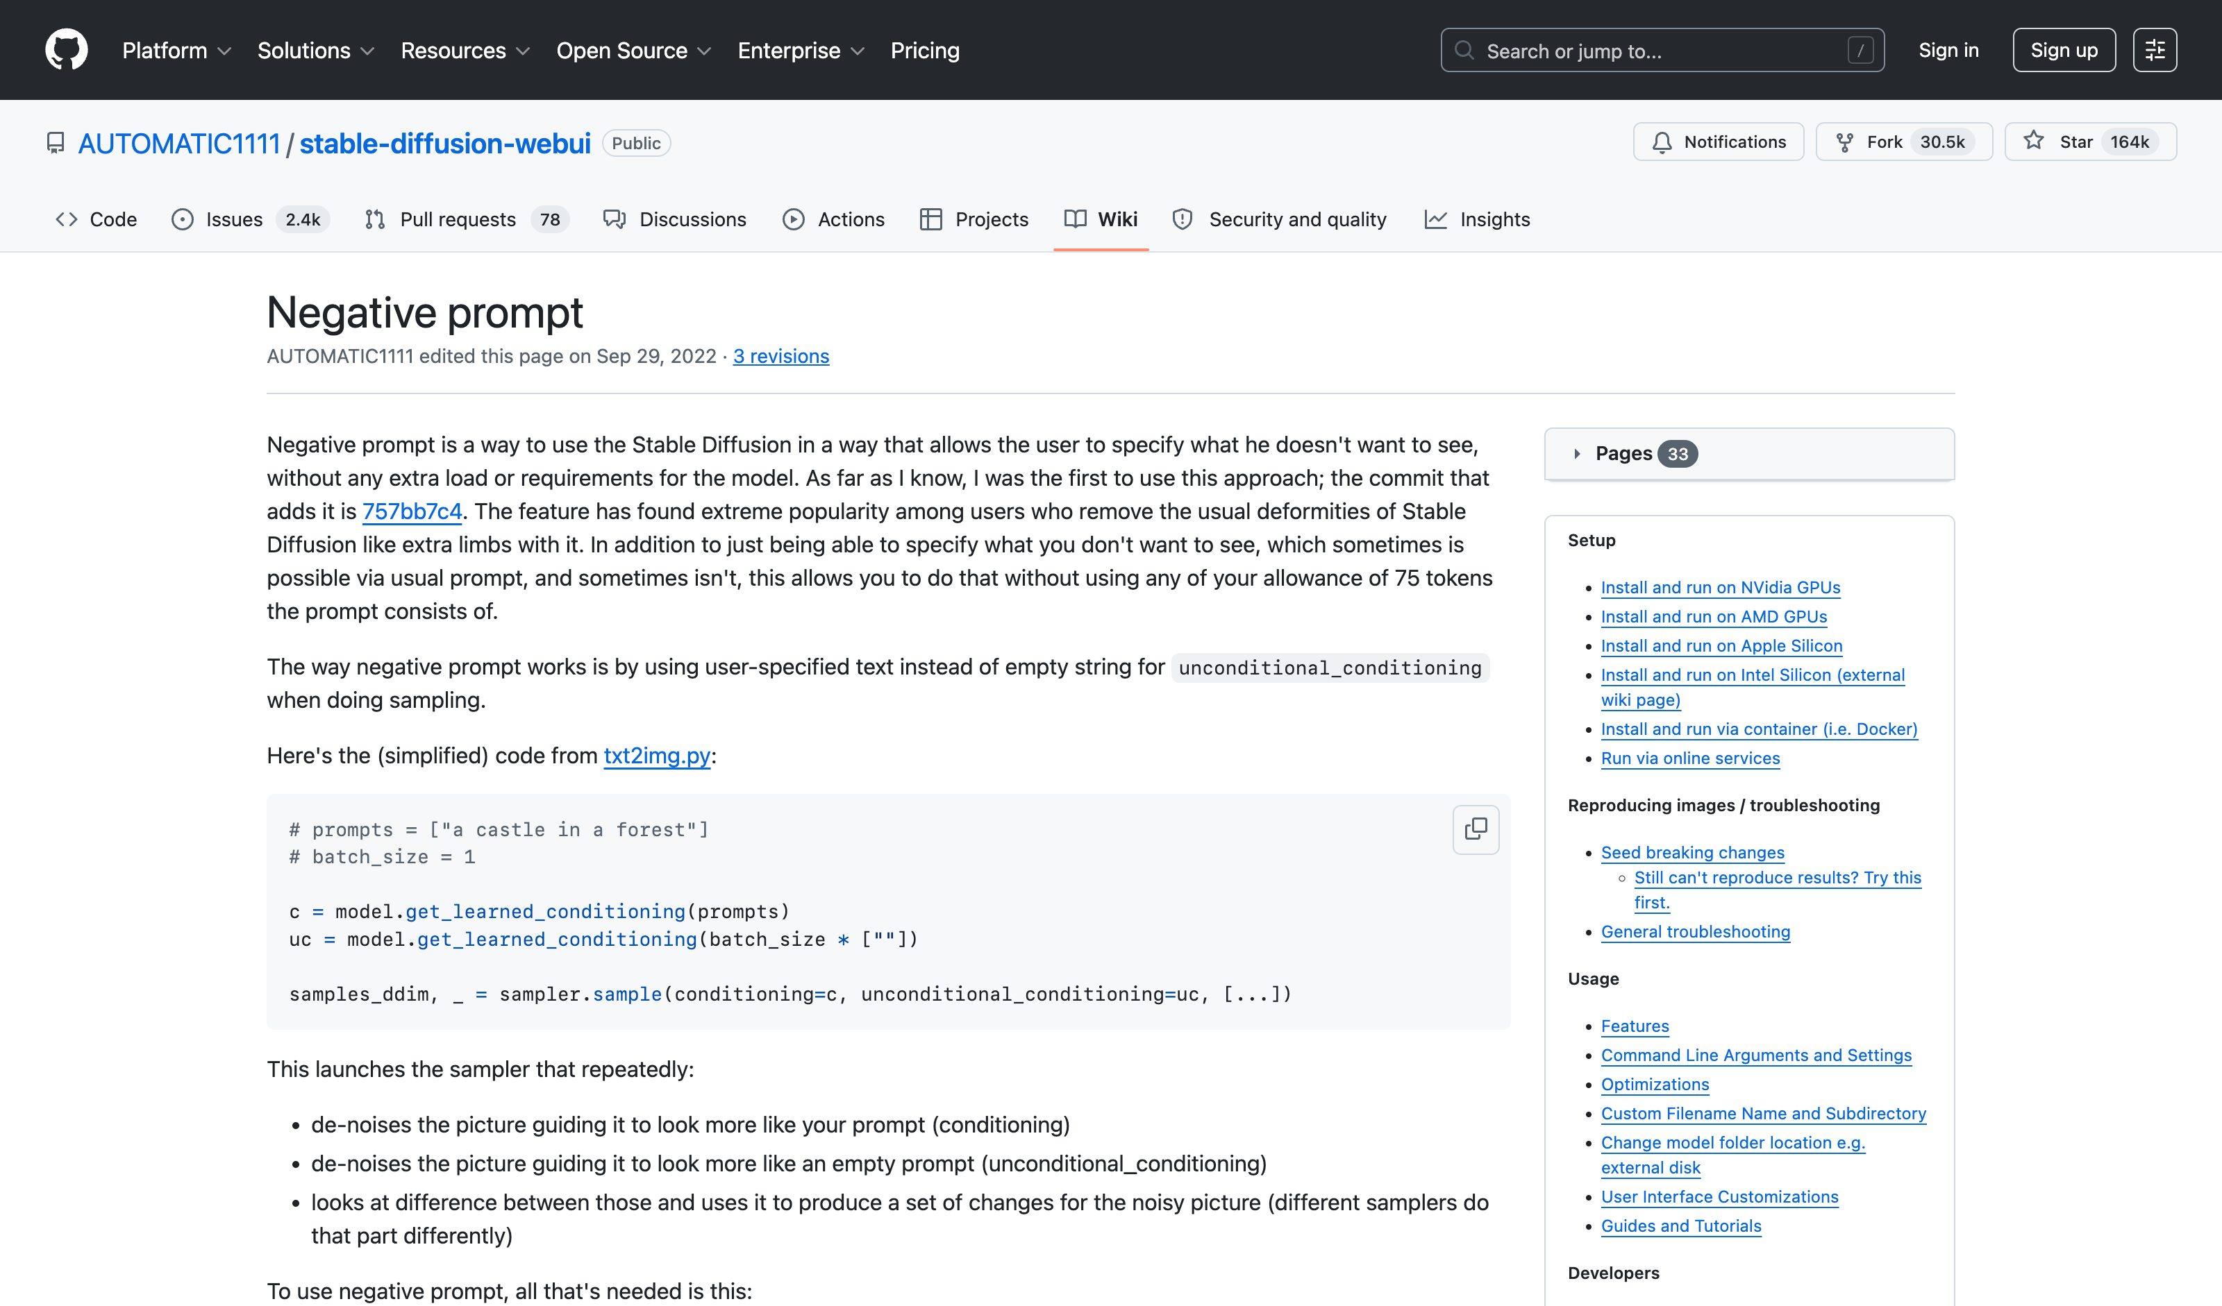Viewport: 2222px width, 1306px height.
Task: Click the GitHub Octocat logo
Action: [x=66, y=49]
